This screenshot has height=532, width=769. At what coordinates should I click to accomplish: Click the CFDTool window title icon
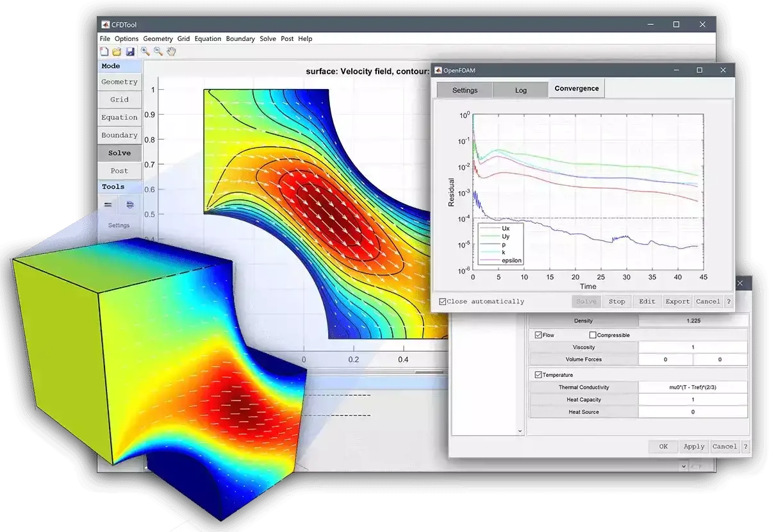[106, 24]
